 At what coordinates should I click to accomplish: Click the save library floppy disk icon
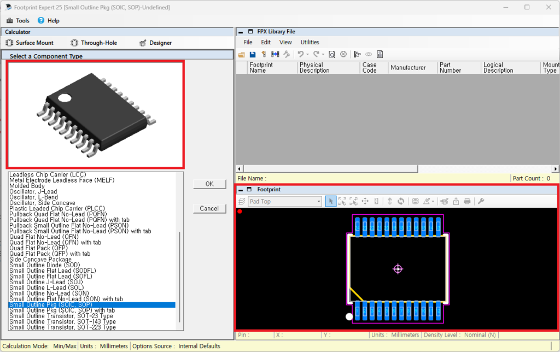pos(253,54)
